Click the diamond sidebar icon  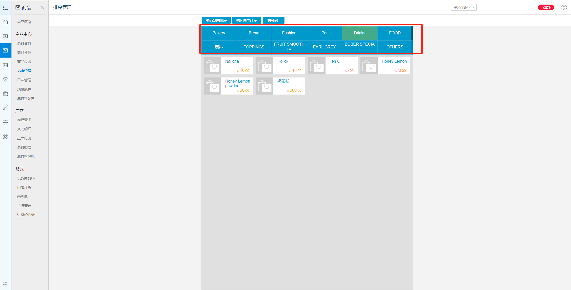click(5, 79)
